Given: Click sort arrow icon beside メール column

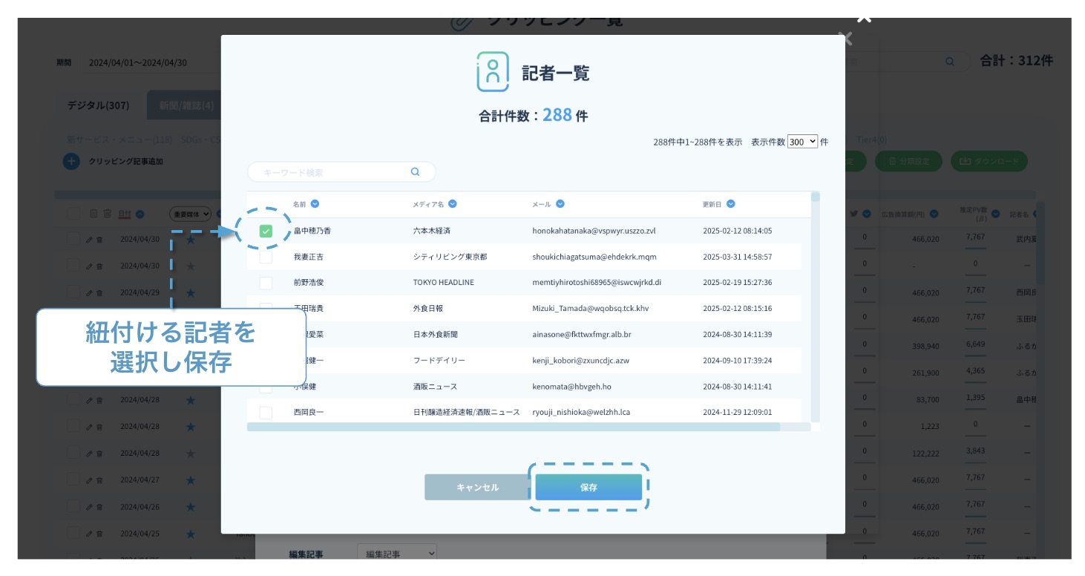Looking at the screenshot, I should point(560,204).
